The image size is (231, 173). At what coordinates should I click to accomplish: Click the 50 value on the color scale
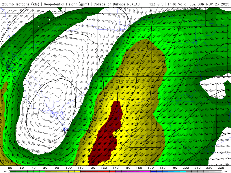pyautogui.click(x=10, y=168)
